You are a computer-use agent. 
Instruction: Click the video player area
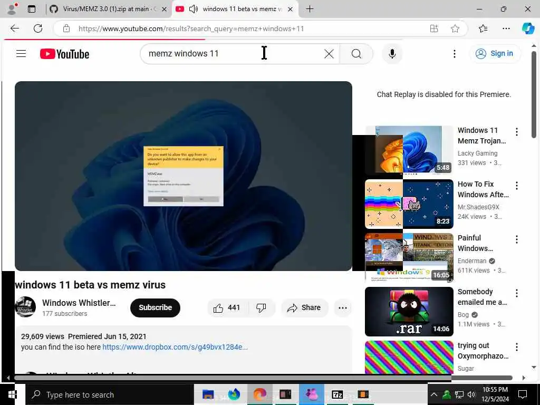[183, 176]
